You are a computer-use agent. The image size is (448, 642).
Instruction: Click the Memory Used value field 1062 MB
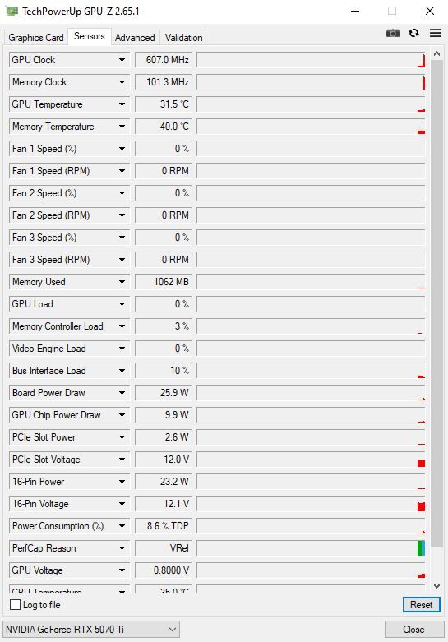163,282
